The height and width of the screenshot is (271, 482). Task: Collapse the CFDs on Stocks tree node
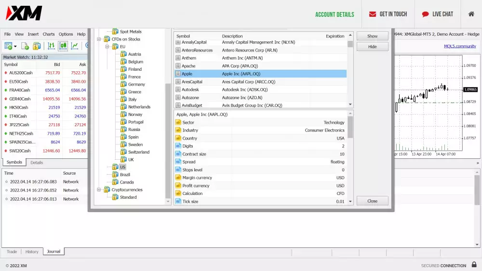point(99,39)
